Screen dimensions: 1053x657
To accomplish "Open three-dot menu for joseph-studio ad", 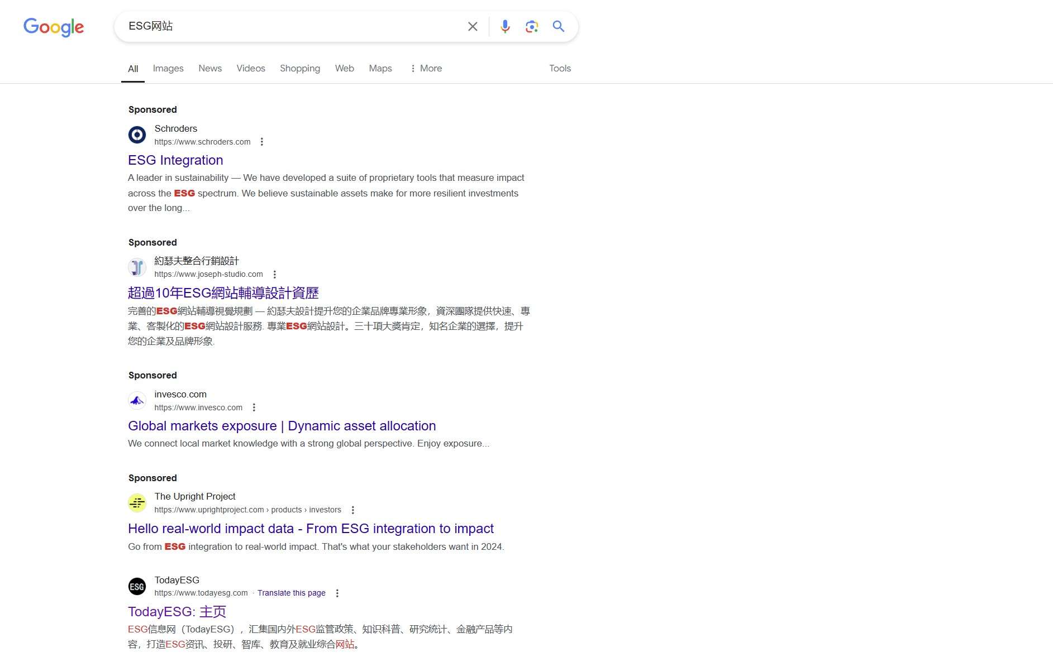I will pos(274,274).
